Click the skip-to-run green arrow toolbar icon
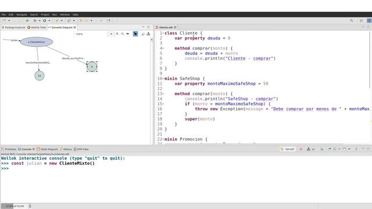 (27, 21)
